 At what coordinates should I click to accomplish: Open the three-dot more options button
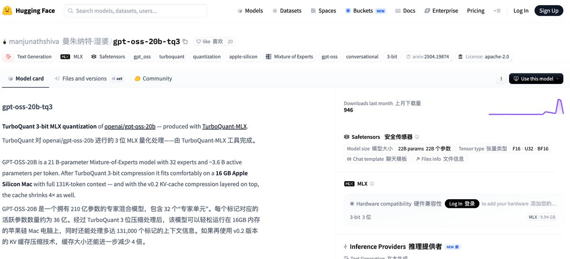[x=501, y=79]
